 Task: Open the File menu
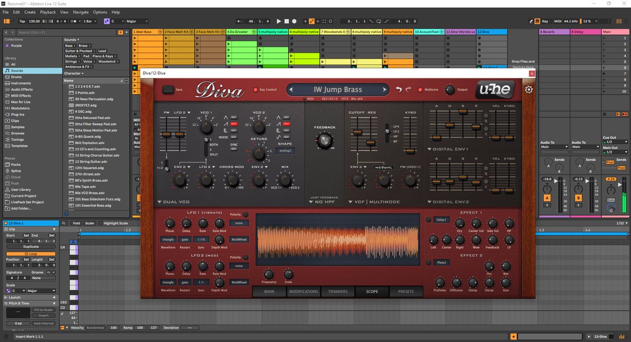[5, 12]
